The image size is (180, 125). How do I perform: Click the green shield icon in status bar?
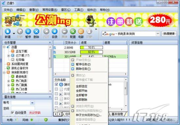(x=46, y=120)
